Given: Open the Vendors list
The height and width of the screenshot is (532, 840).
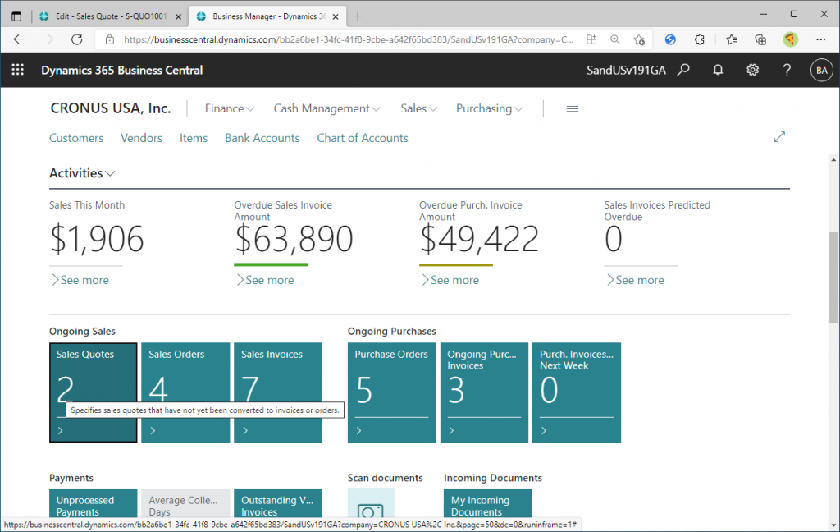Looking at the screenshot, I should [141, 138].
